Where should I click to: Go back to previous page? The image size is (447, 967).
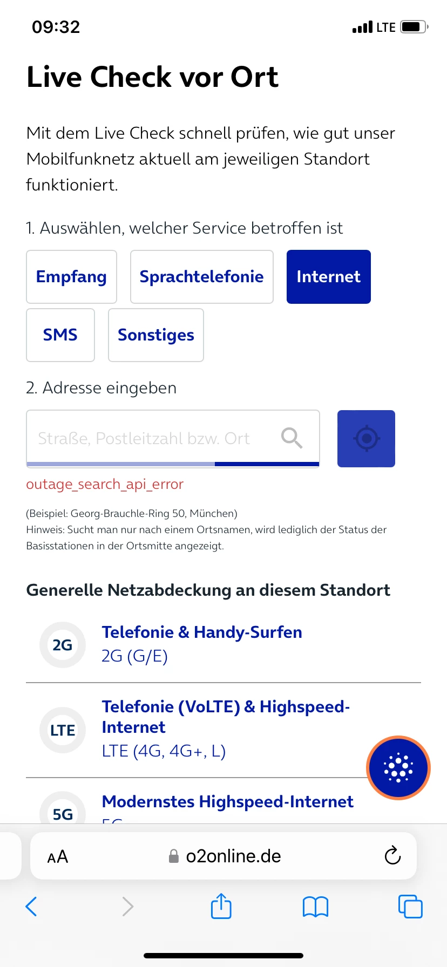point(32,907)
